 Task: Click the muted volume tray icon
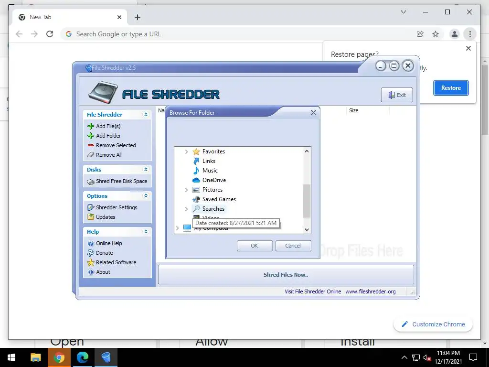(427, 357)
